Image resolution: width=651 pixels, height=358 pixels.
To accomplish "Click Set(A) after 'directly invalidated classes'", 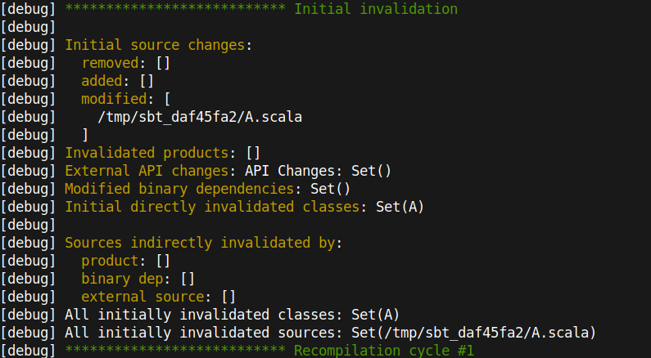I will [400, 207].
